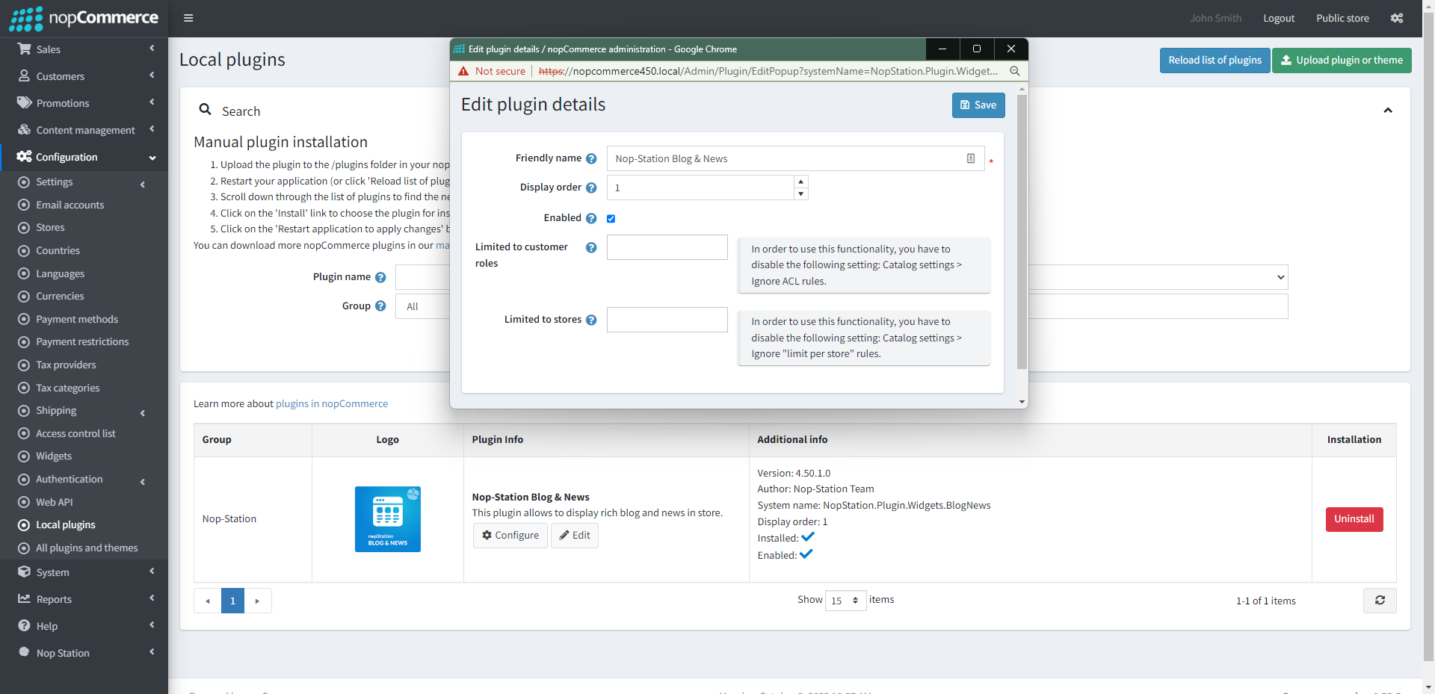Expand the Settings submenu
The width and height of the screenshot is (1435, 694).
point(84,182)
